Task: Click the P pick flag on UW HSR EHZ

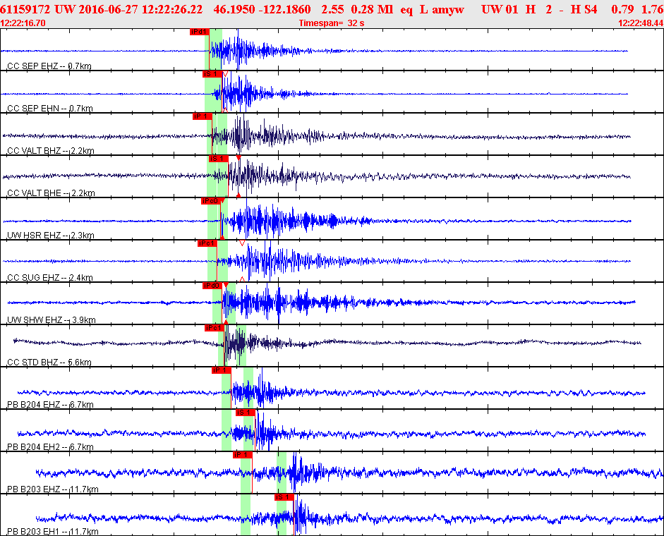Action: click(x=210, y=201)
